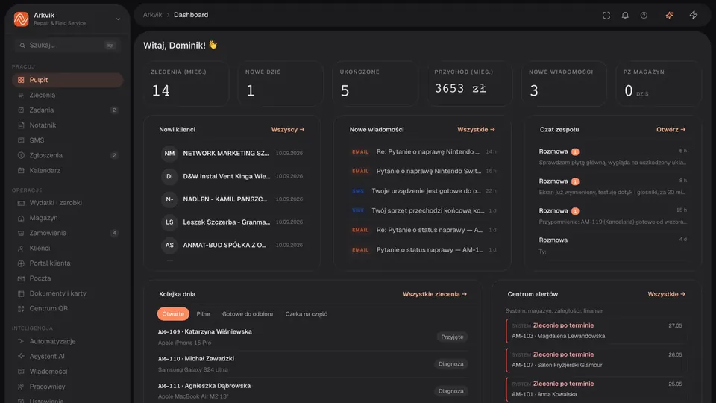The width and height of the screenshot is (716, 403).
Task: Open the fullscreen toggle icon in top bar
Action: (606, 15)
